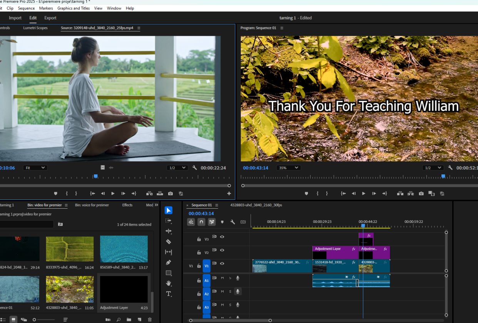The height and width of the screenshot is (323, 478).
Task: Open the Markers menu
Action: pyautogui.click(x=46, y=8)
